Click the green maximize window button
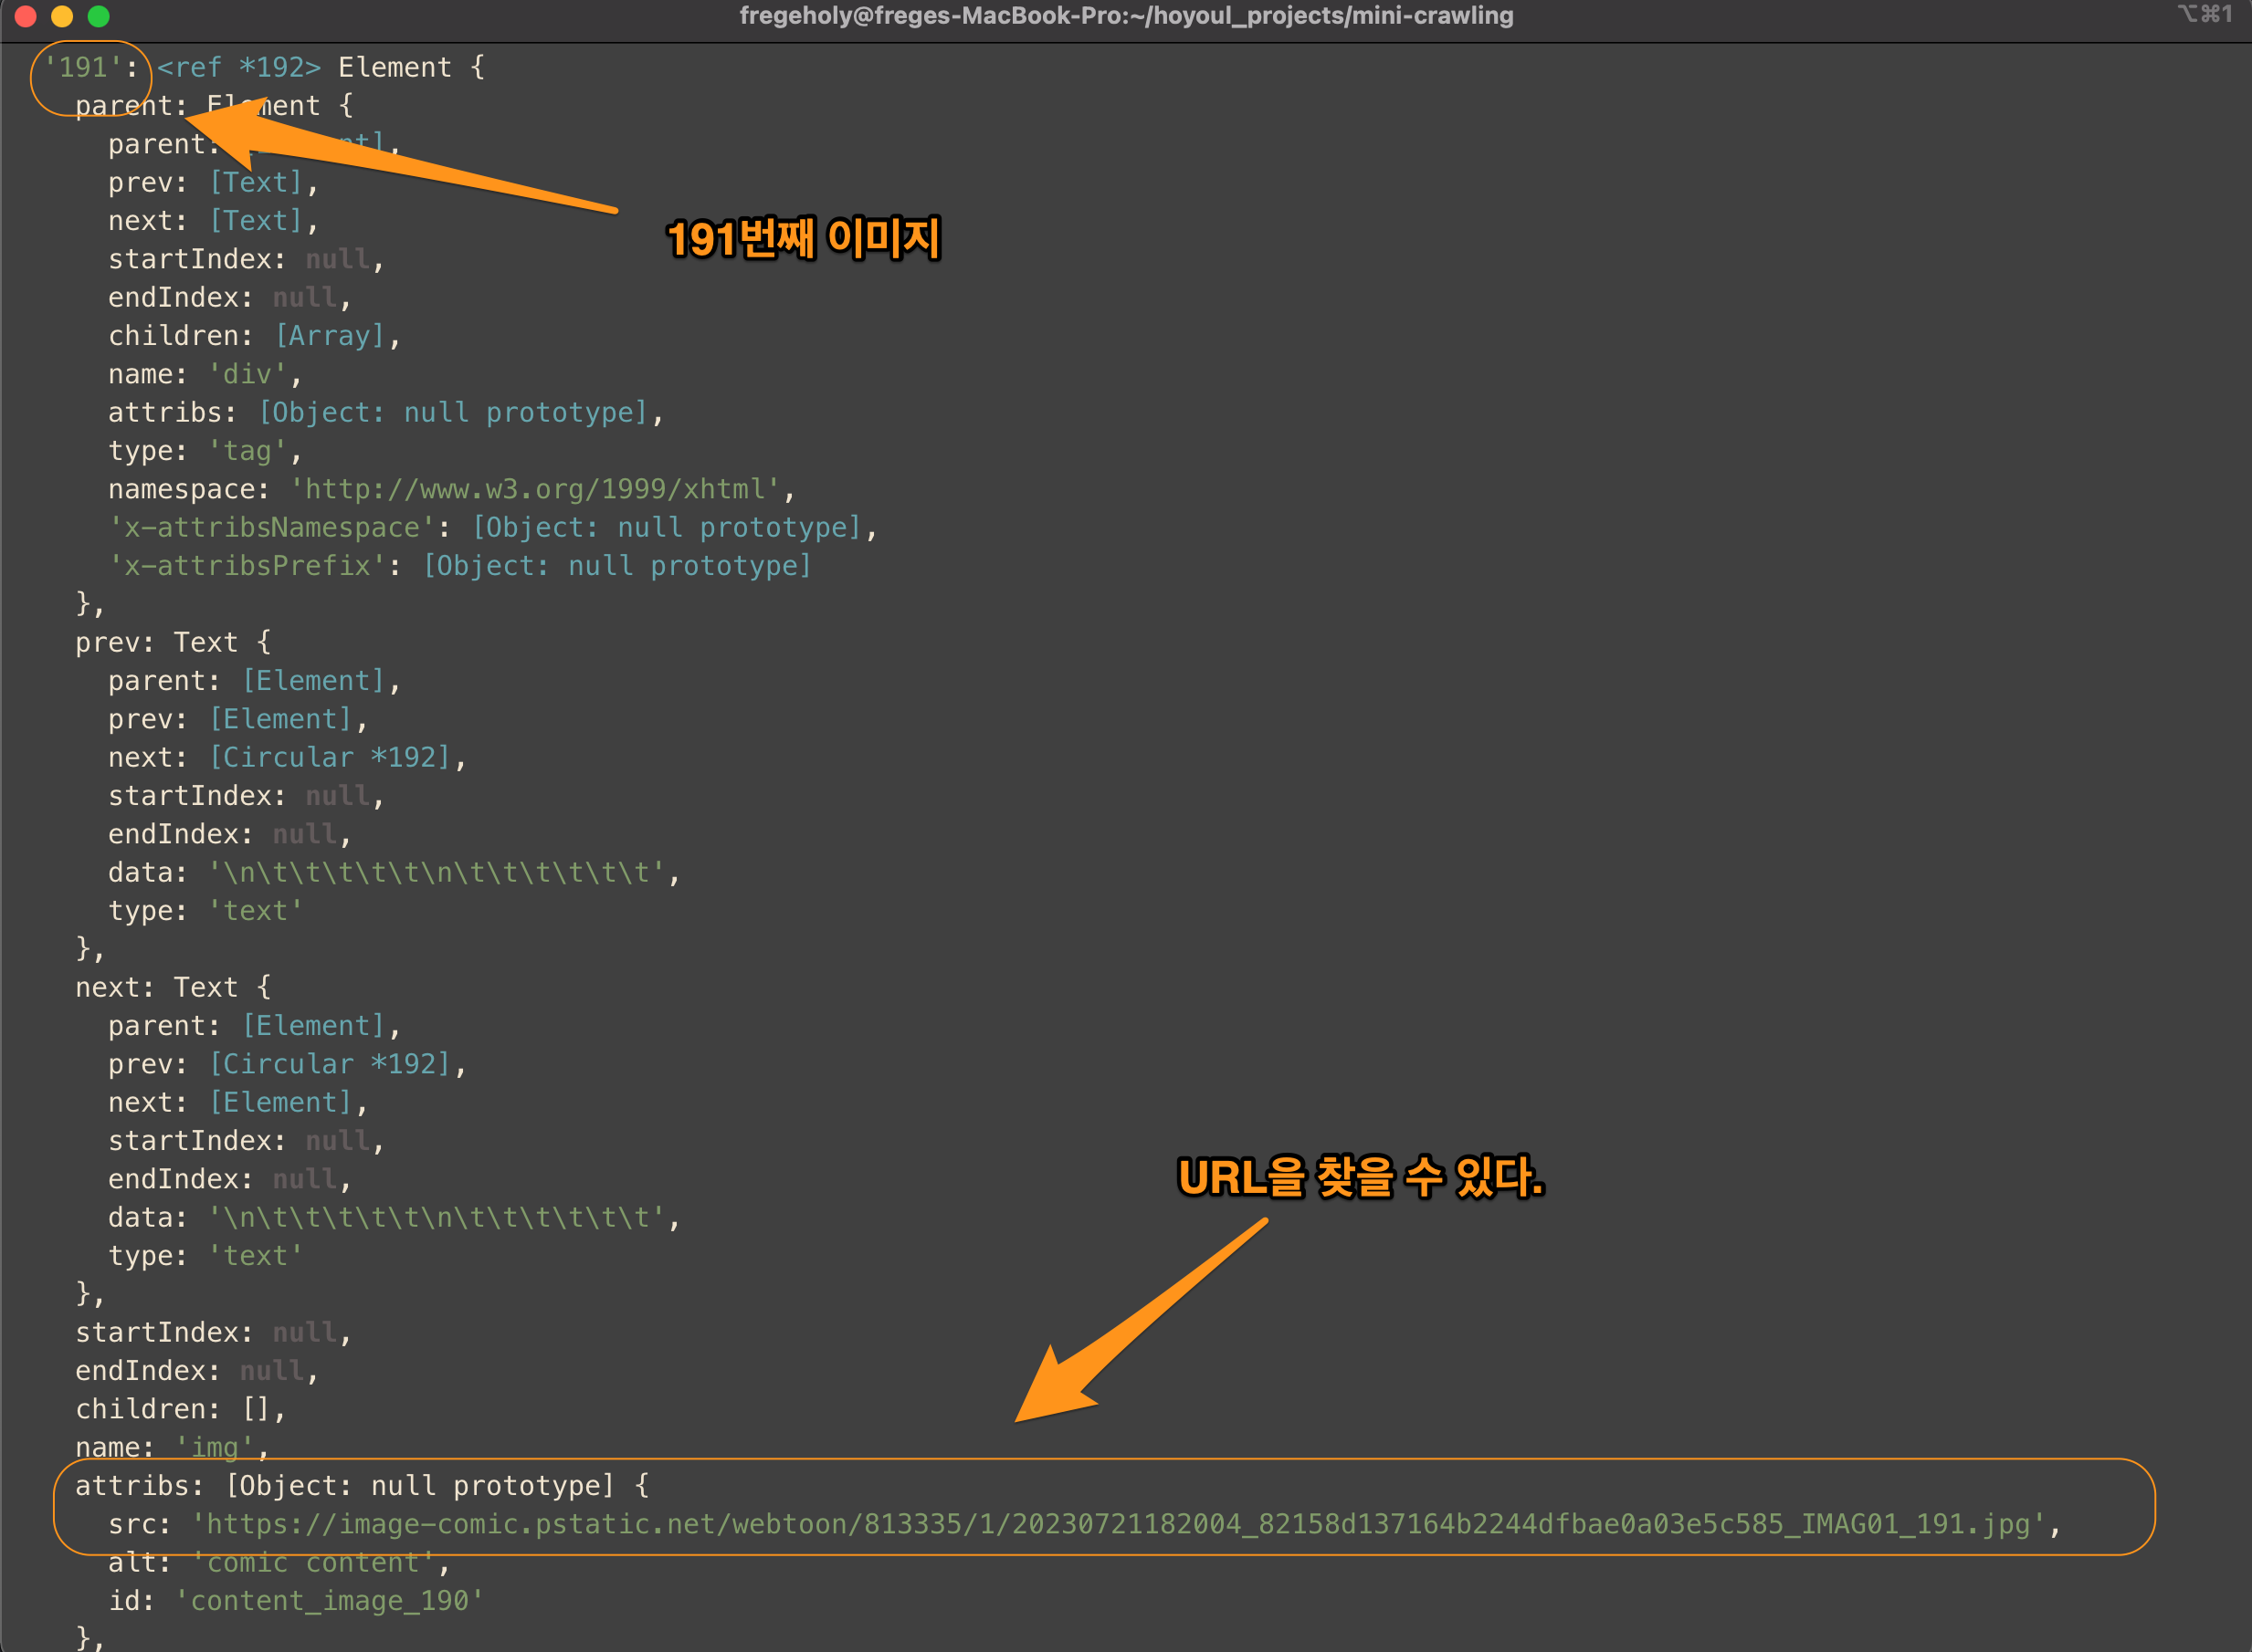Screen dimensions: 2252x1652 tap(98, 16)
